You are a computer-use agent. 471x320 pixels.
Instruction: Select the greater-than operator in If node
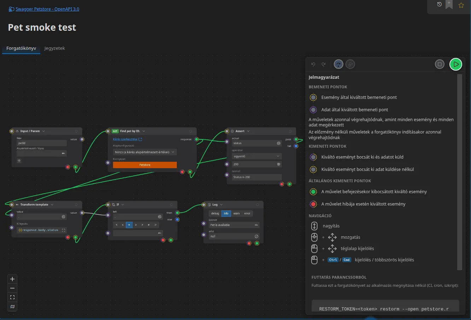click(x=142, y=225)
